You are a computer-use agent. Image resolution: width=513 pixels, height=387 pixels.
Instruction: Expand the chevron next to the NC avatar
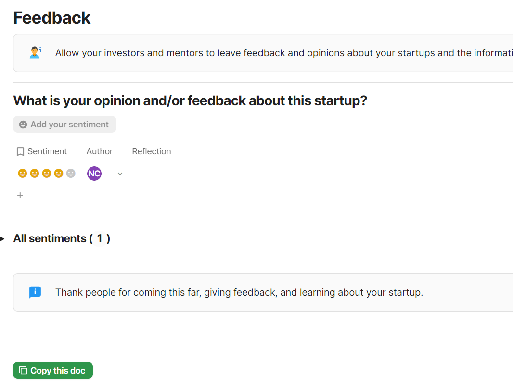(x=120, y=174)
